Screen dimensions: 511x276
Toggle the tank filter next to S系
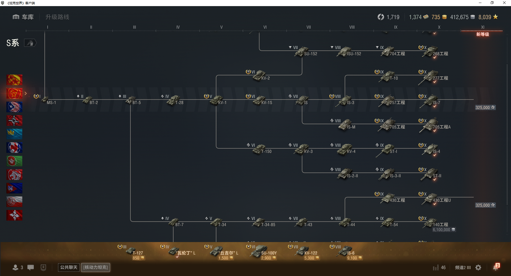tap(30, 43)
